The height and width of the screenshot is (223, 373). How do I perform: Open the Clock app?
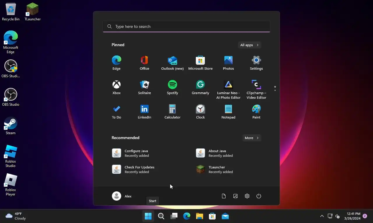(x=200, y=112)
